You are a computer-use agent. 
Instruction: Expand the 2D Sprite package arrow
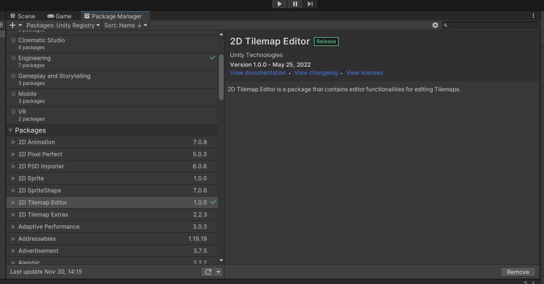(x=13, y=178)
